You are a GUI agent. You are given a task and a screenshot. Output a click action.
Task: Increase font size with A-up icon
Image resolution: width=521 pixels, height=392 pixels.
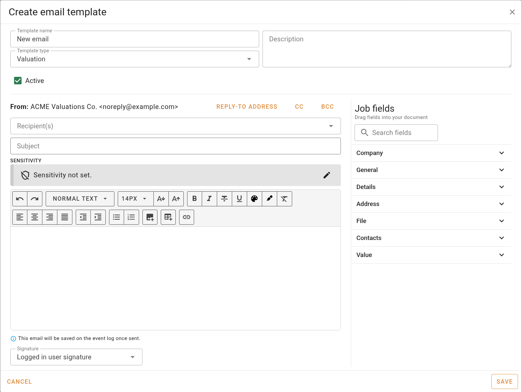176,199
